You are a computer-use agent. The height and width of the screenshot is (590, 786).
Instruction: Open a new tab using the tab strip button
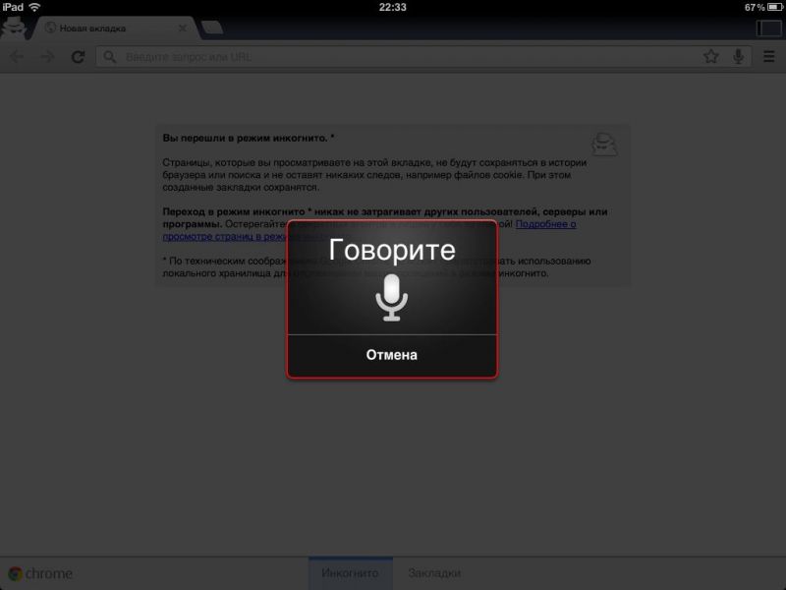212,28
